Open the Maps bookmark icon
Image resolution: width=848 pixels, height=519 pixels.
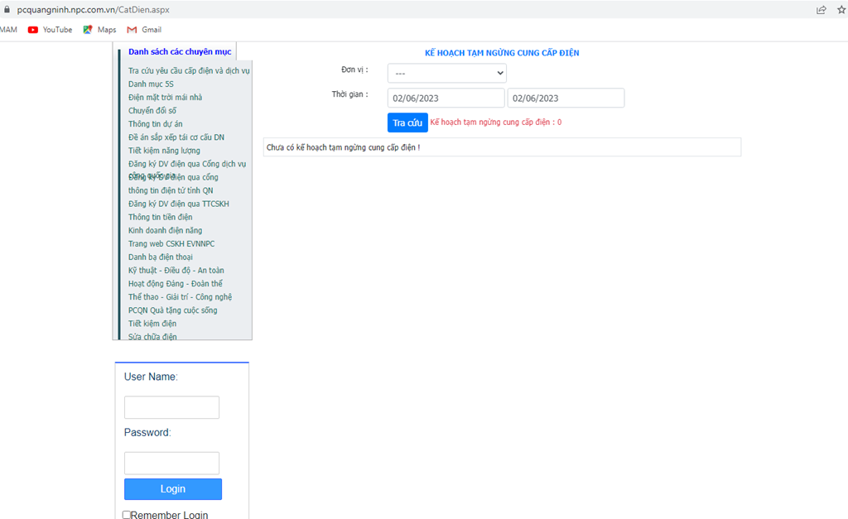click(x=88, y=30)
